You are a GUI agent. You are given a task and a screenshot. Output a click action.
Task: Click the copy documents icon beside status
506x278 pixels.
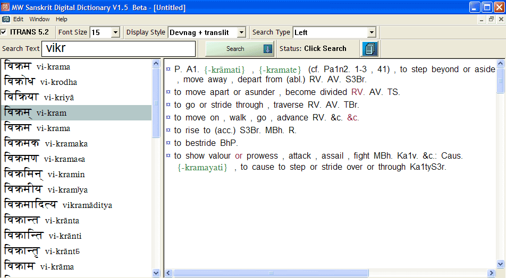370,49
